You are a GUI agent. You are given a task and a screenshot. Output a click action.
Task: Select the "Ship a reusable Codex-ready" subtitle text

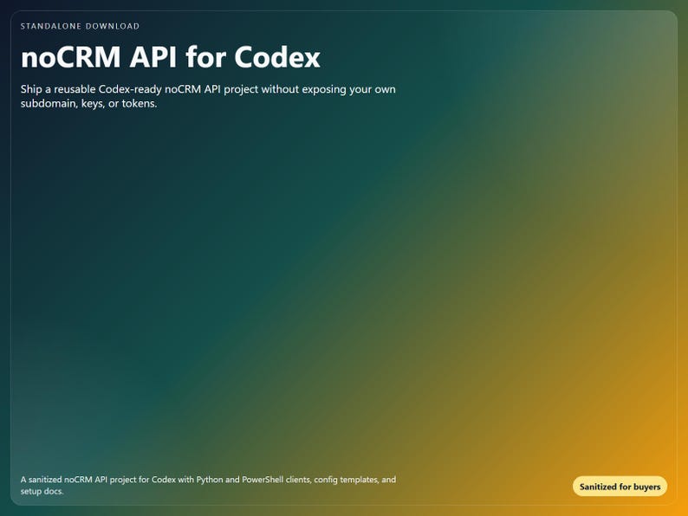[x=208, y=96]
